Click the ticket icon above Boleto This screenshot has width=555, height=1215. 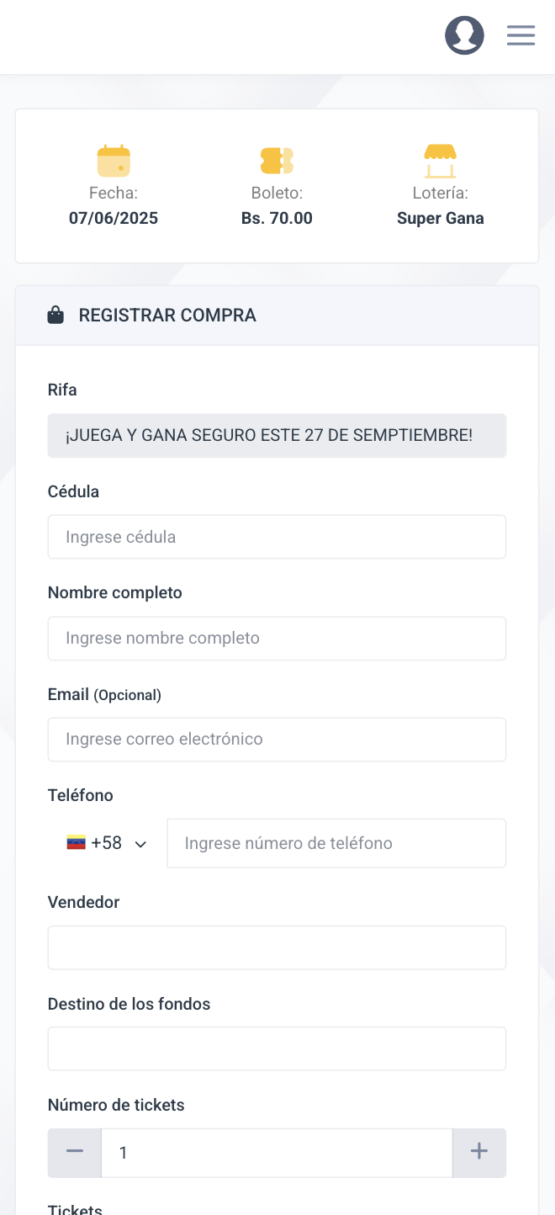[277, 161]
